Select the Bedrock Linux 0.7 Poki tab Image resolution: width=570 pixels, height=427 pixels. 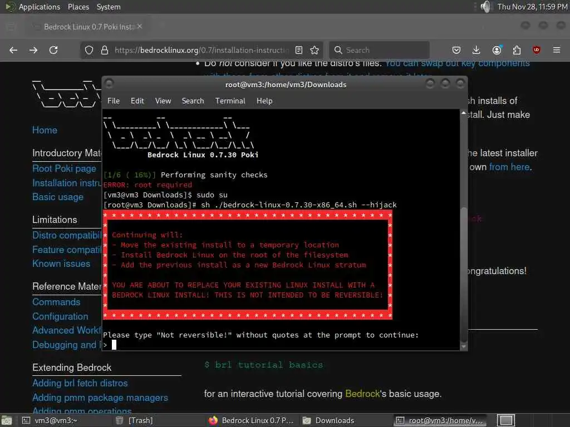click(89, 27)
